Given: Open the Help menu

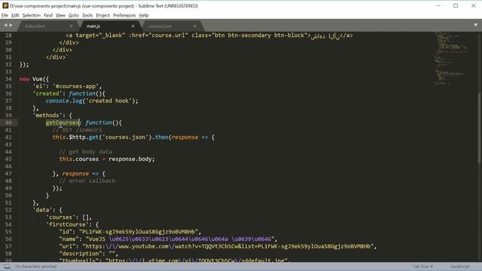Looking at the screenshot, I should click(x=144, y=15).
